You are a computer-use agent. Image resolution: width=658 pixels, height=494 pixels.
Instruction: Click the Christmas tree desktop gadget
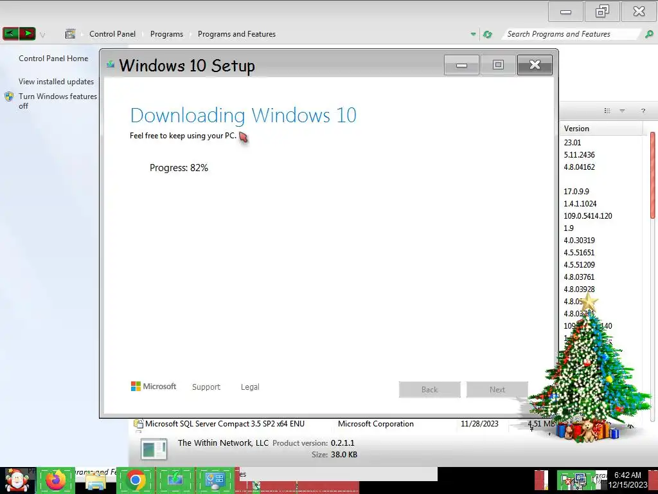click(x=590, y=370)
